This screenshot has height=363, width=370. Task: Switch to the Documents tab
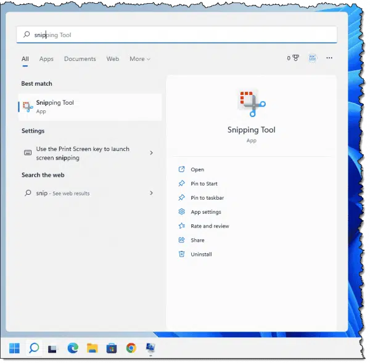(x=80, y=59)
